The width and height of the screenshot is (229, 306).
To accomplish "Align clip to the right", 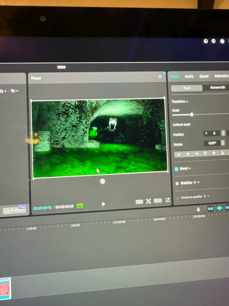I will point(196,154).
